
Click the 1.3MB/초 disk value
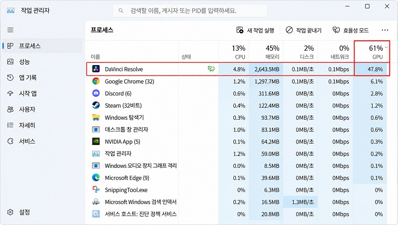tap(302, 202)
